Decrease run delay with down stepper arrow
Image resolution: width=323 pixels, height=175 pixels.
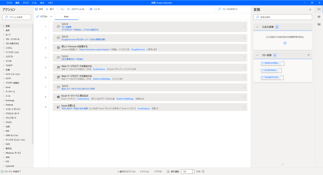(x=192, y=172)
